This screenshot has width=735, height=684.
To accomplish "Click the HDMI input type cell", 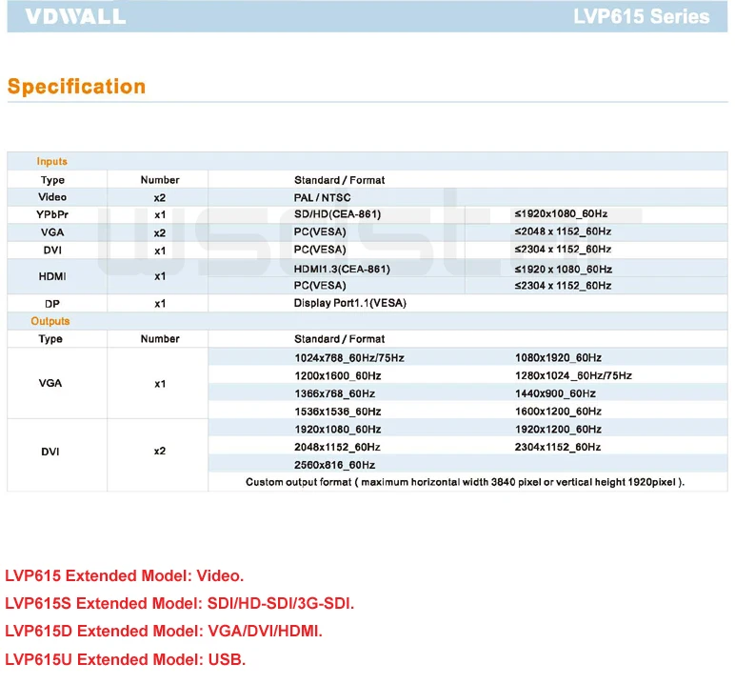I will pyautogui.click(x=52, y=277).
